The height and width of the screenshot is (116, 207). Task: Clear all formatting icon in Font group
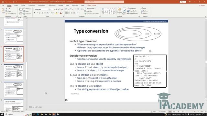coord(62,9)
